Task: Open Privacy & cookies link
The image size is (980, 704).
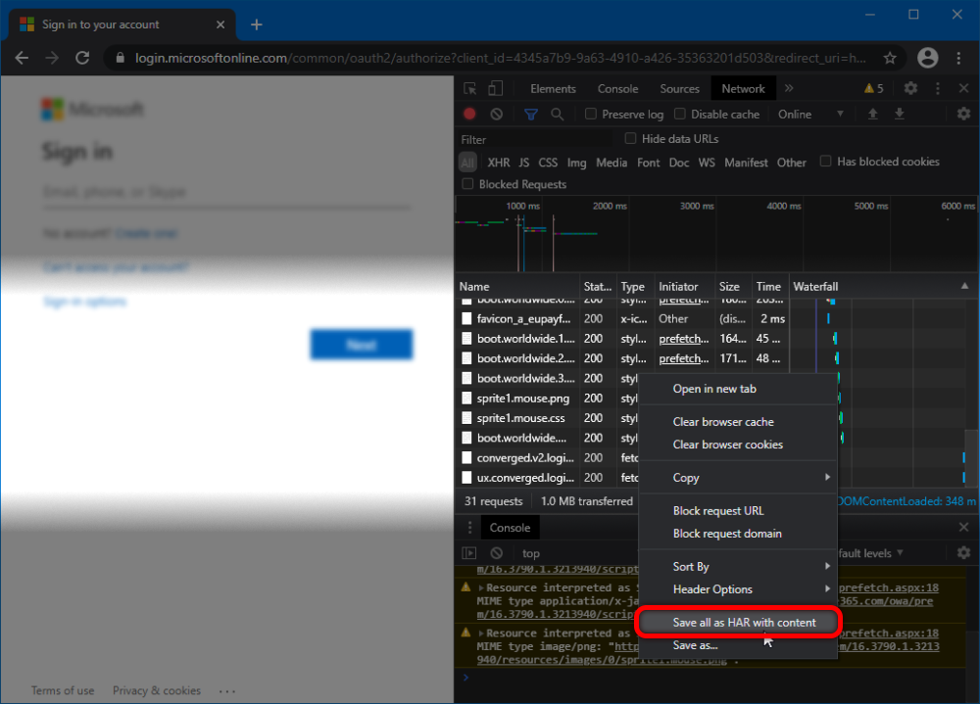Action: [x=156, y=690]
